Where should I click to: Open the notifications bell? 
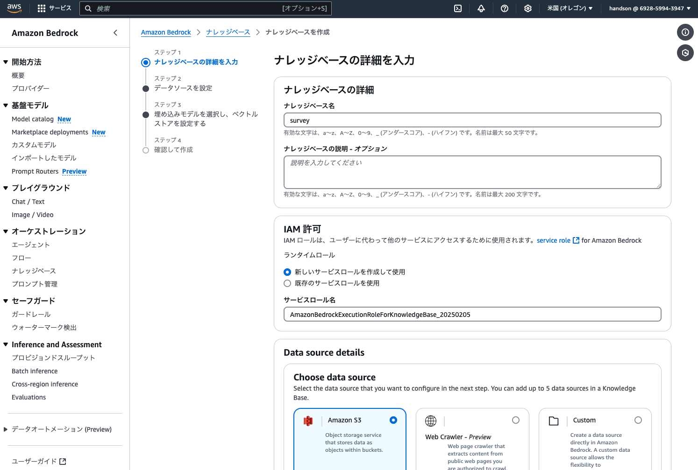coord(481,8)
